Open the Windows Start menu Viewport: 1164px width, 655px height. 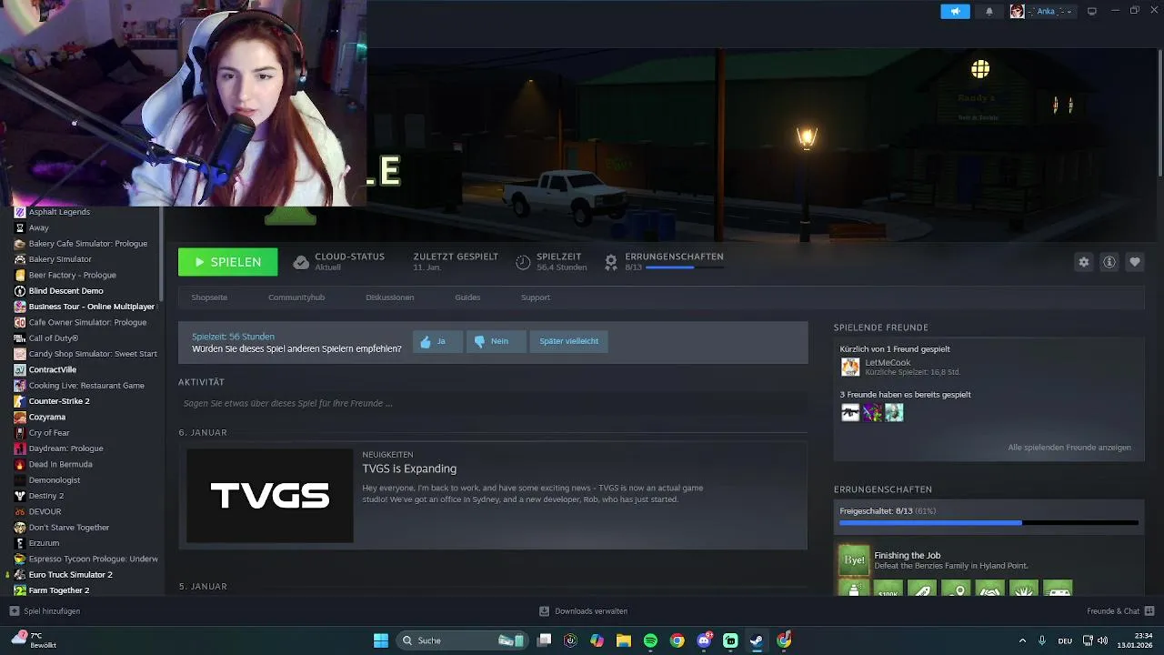tap(381, 640)
